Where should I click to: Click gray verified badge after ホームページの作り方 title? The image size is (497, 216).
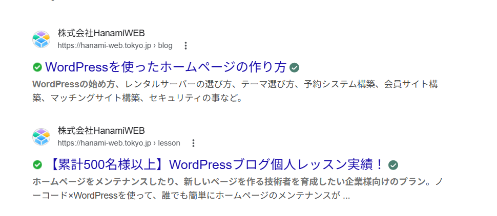click(294, 67)
